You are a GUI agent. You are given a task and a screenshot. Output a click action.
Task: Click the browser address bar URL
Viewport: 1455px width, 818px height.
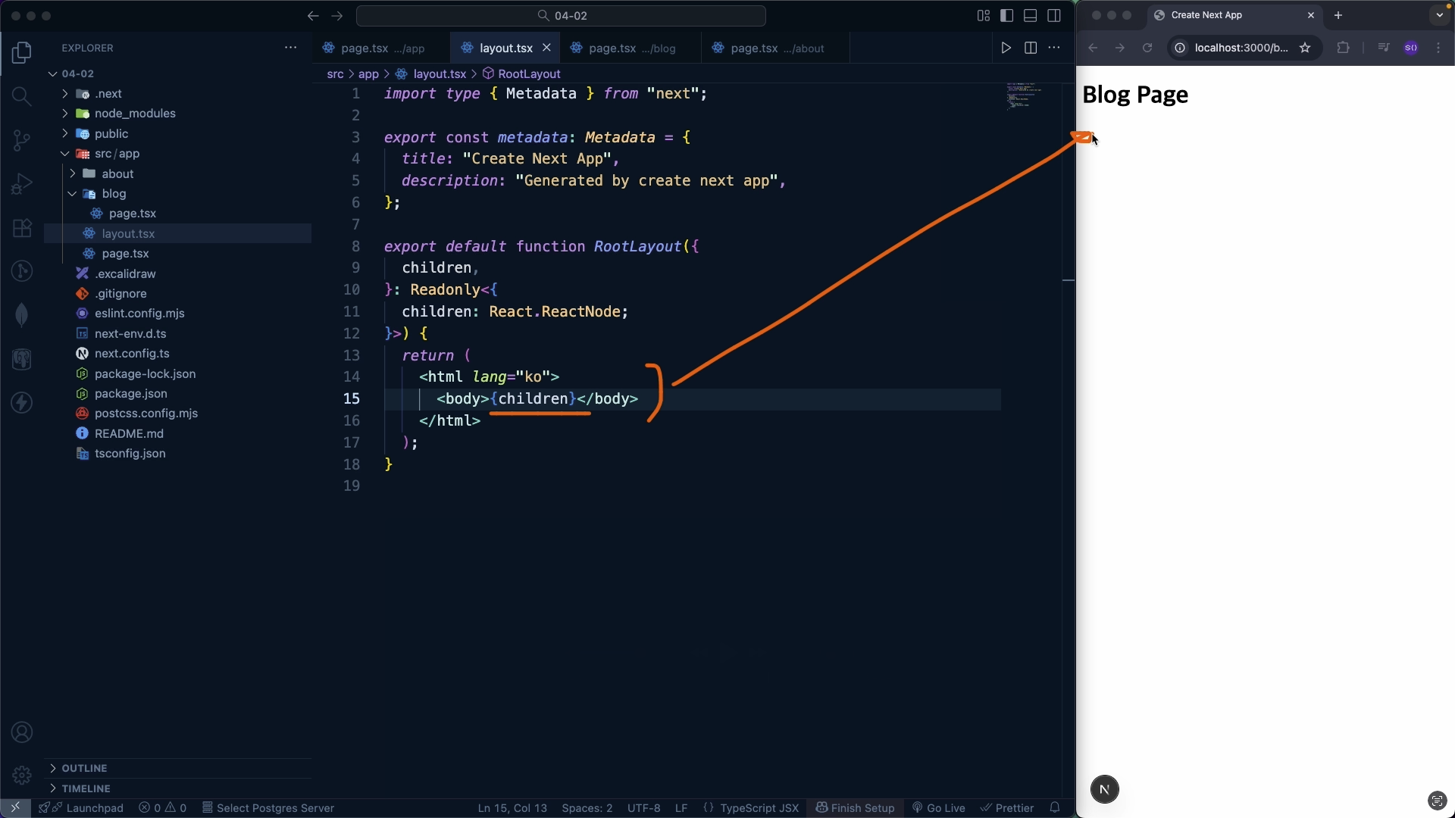1241,48
